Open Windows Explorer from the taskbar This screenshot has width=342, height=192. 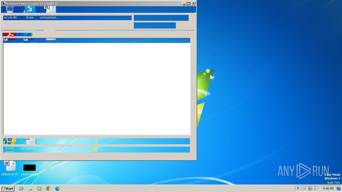[x=30, y=189]
